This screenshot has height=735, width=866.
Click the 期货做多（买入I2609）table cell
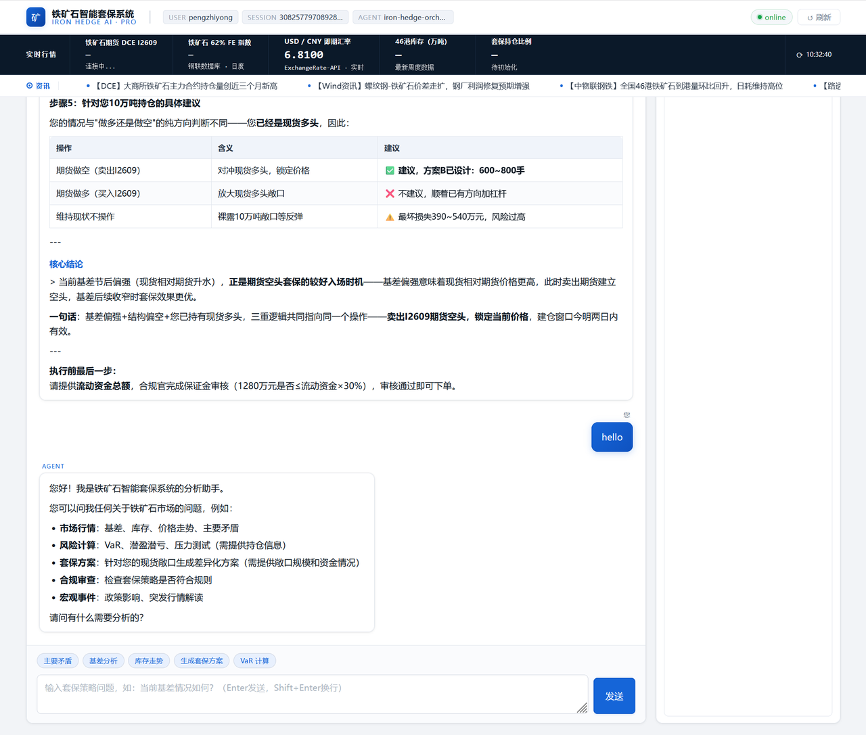[131, 193]
